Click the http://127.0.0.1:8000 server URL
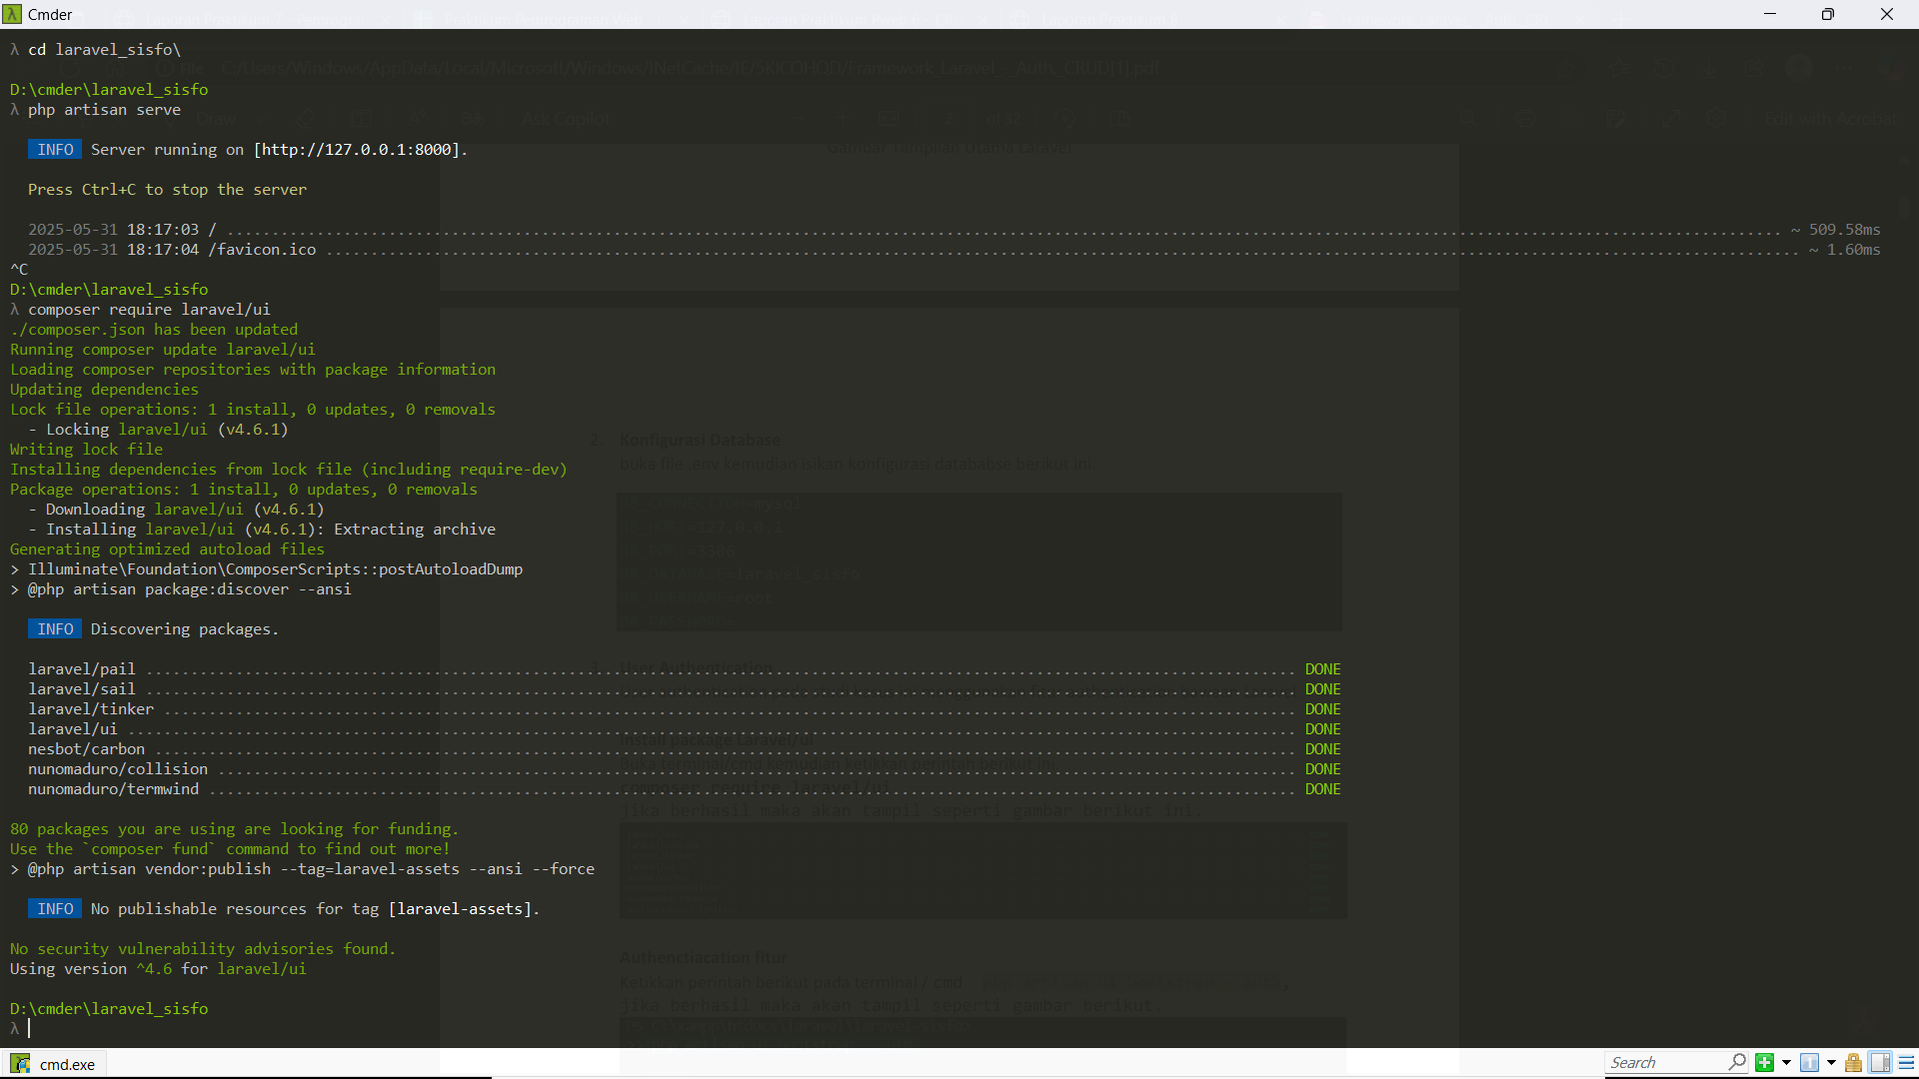Image resolution: width=1919 pixels, height=1079 pixels. (x=357, y=150)
